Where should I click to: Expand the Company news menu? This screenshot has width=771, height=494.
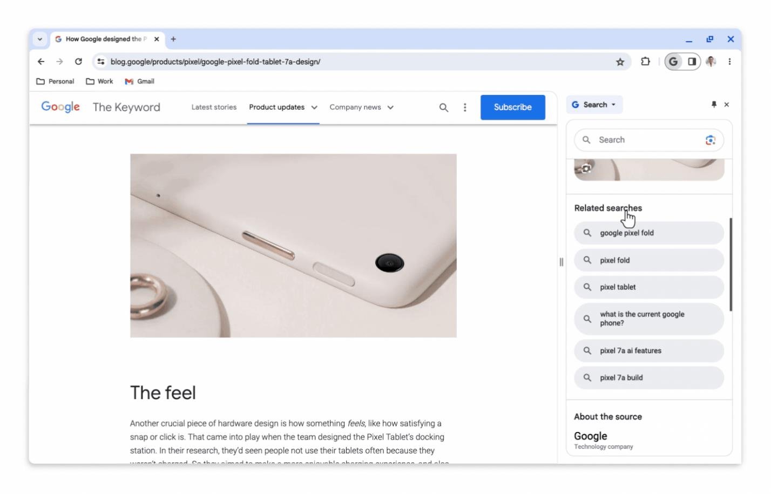pyautogui.click(x=362, y=107)
